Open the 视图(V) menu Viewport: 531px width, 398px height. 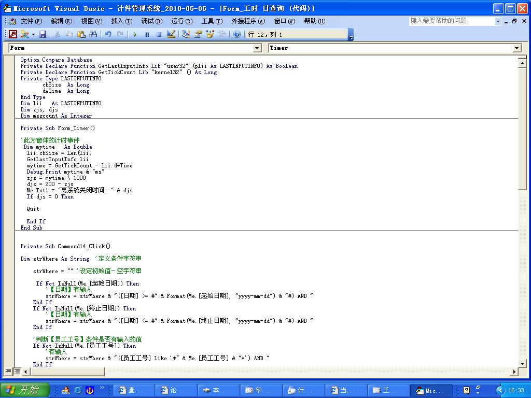click(x=91, y=21)
